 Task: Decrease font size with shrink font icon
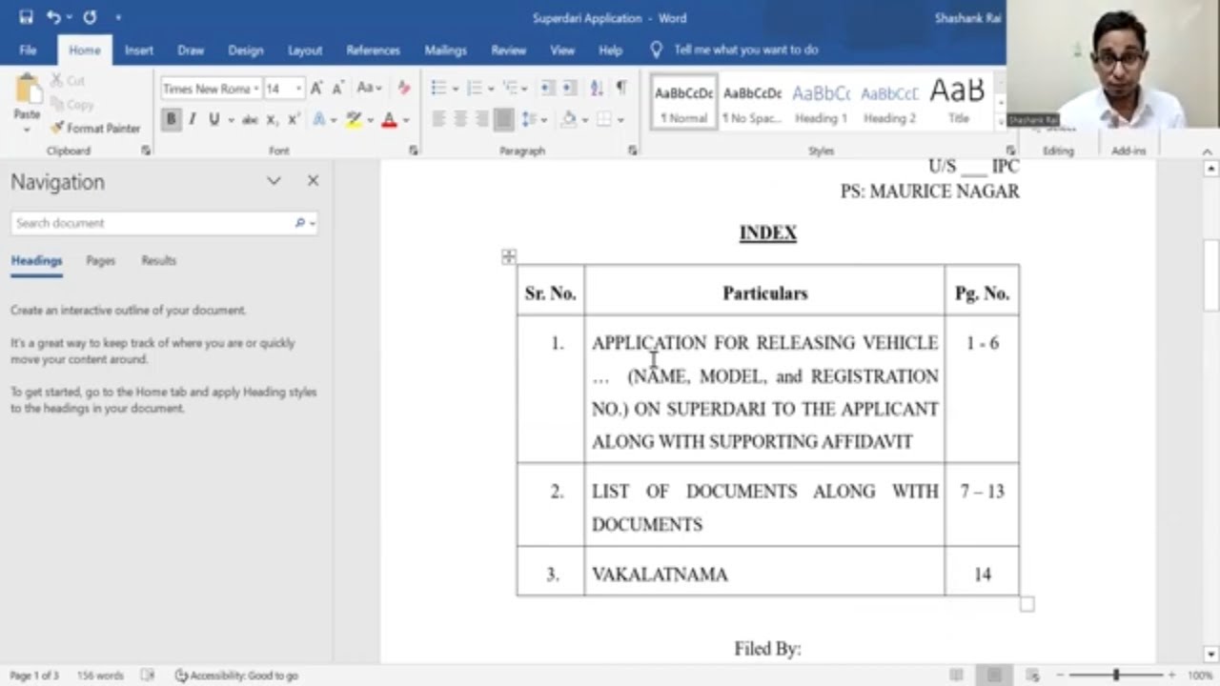[x=337, y=89]
